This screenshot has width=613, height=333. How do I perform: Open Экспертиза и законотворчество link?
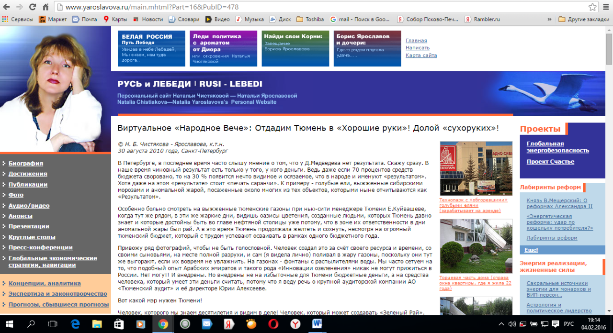pyautogui.click(x=58, y=294)
